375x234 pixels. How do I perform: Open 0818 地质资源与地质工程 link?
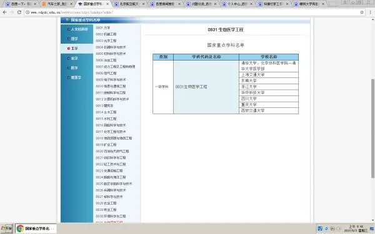click(114, 139)
